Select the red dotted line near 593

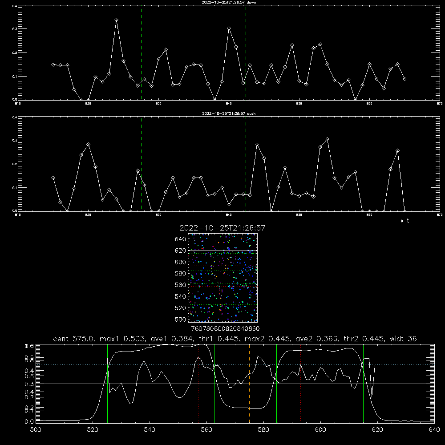pyautogui.click(x=300, y=384)
